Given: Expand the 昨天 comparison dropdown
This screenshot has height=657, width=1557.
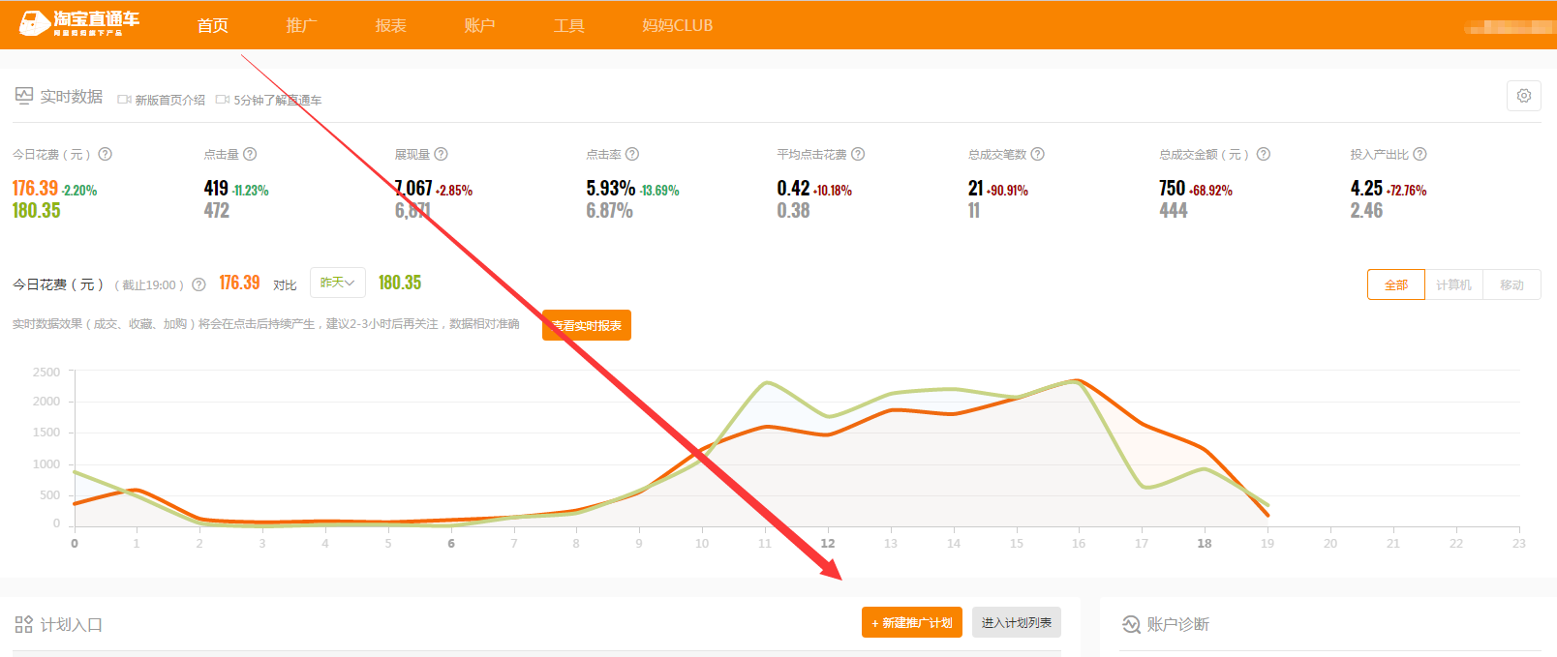Looking at the screenshot, I should point(337,283).
